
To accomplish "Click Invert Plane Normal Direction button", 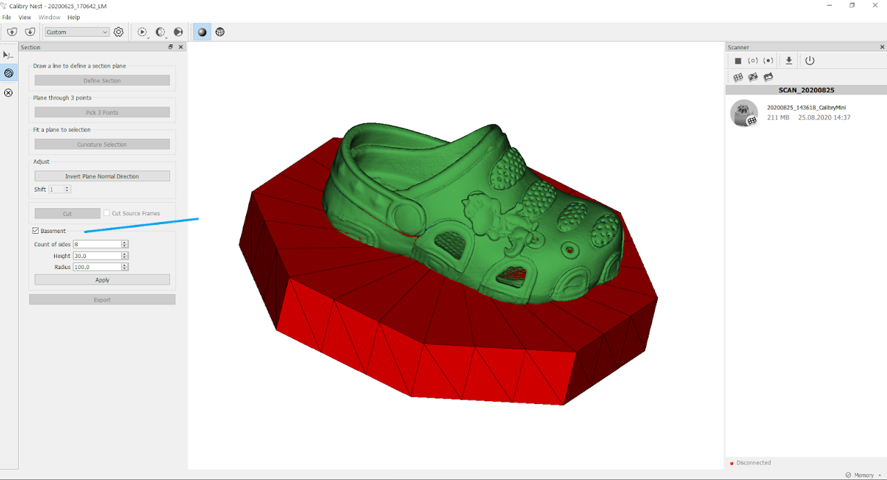I will [x=102, y=176].
